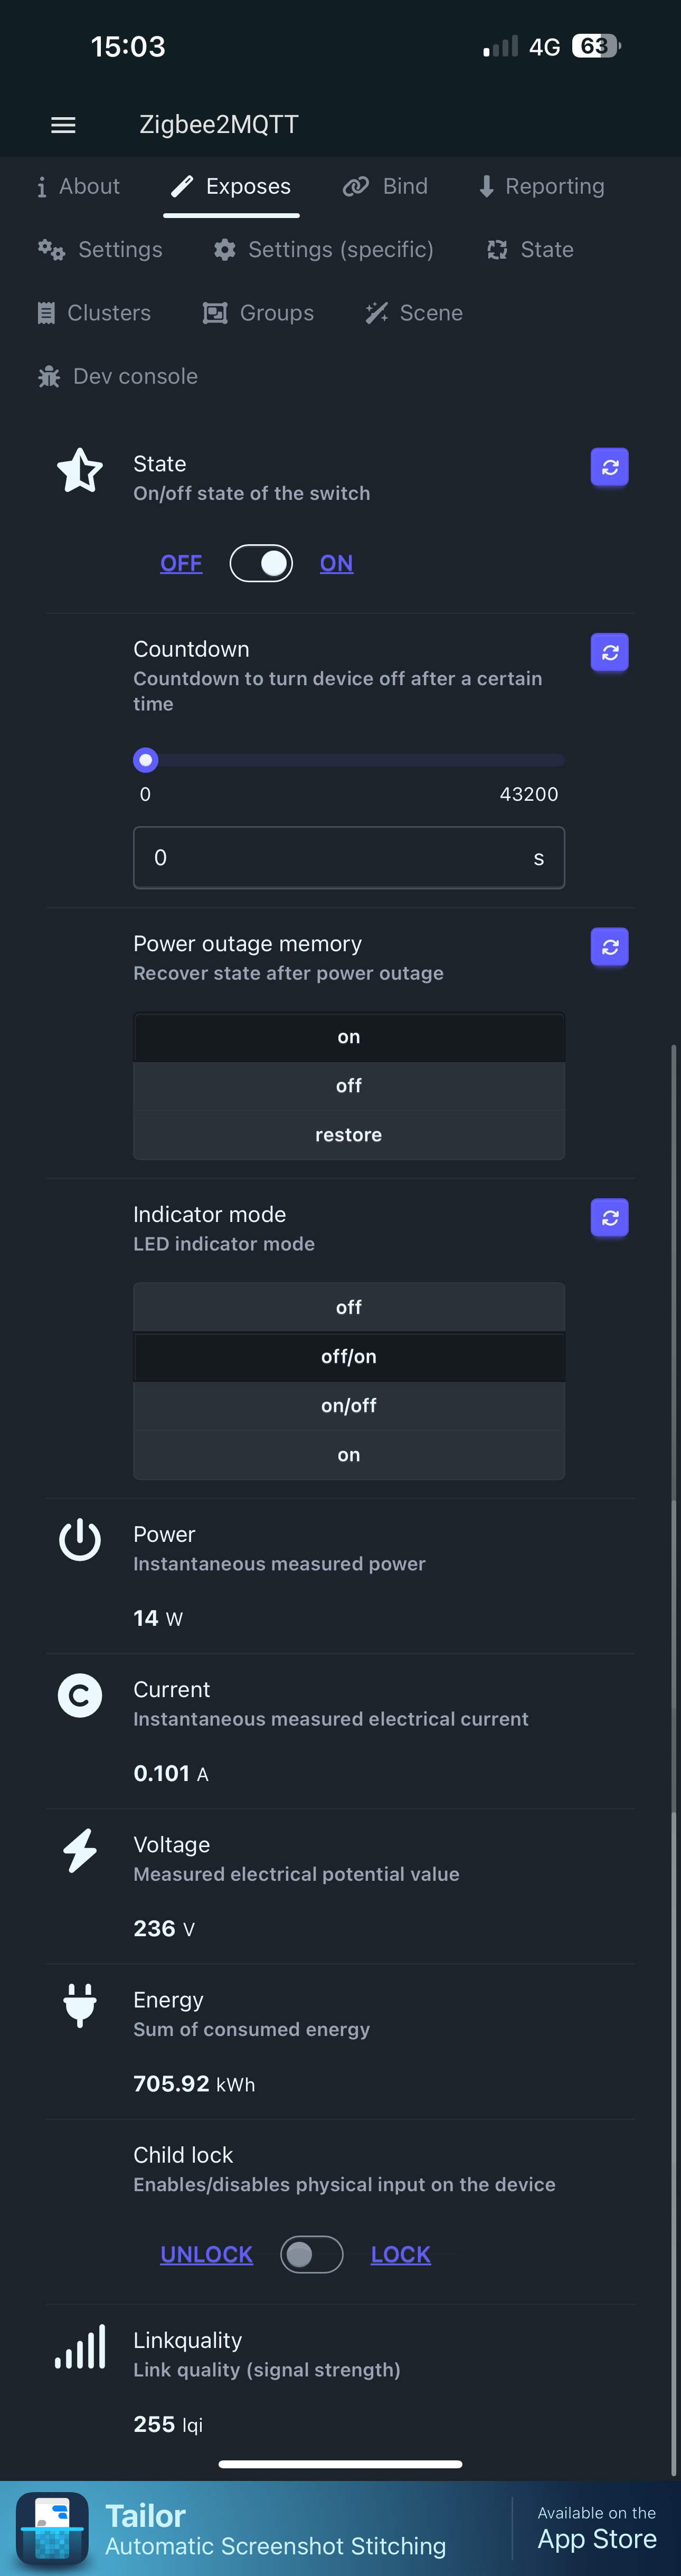Click the LOCK link for Child lock
This screenshot has height=2576, width=681.
401,2254
